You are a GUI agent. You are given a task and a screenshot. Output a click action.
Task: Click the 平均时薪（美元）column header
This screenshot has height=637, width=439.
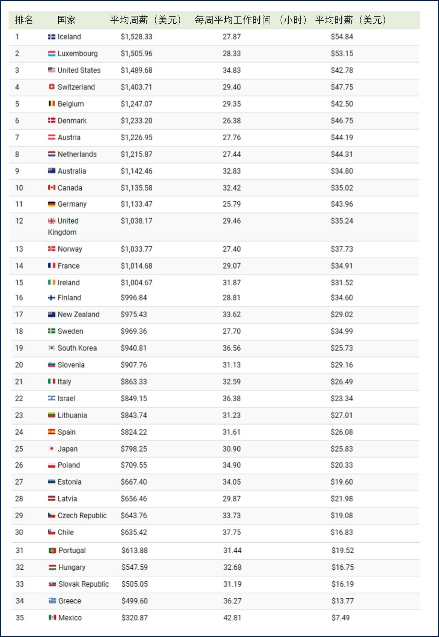(351, 20)
